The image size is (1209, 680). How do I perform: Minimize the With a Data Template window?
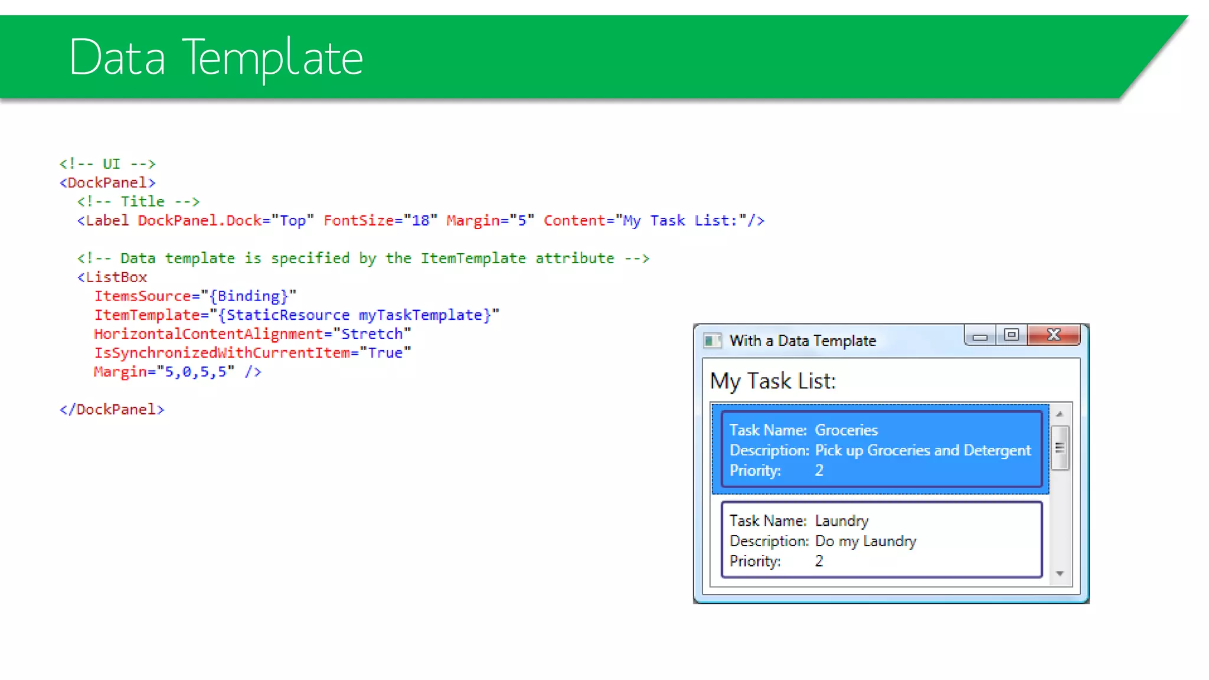pyautogui.click(x=980, y=336)
